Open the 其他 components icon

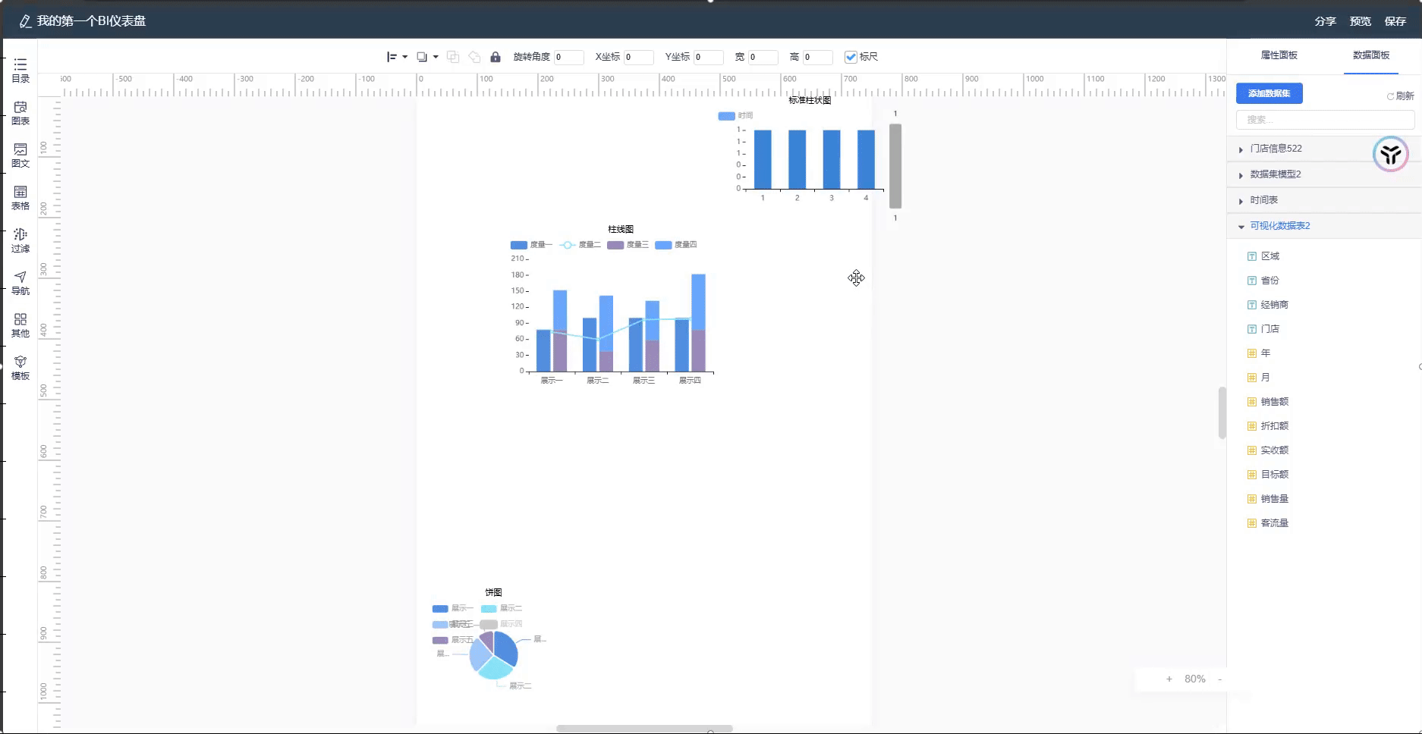(20, 319)
